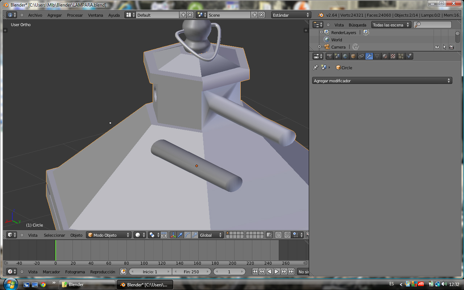This screenshot has width=464, height=290.
Task: Open the Texture properties tab (checkerboard)
Action: (x=393, y=56)
